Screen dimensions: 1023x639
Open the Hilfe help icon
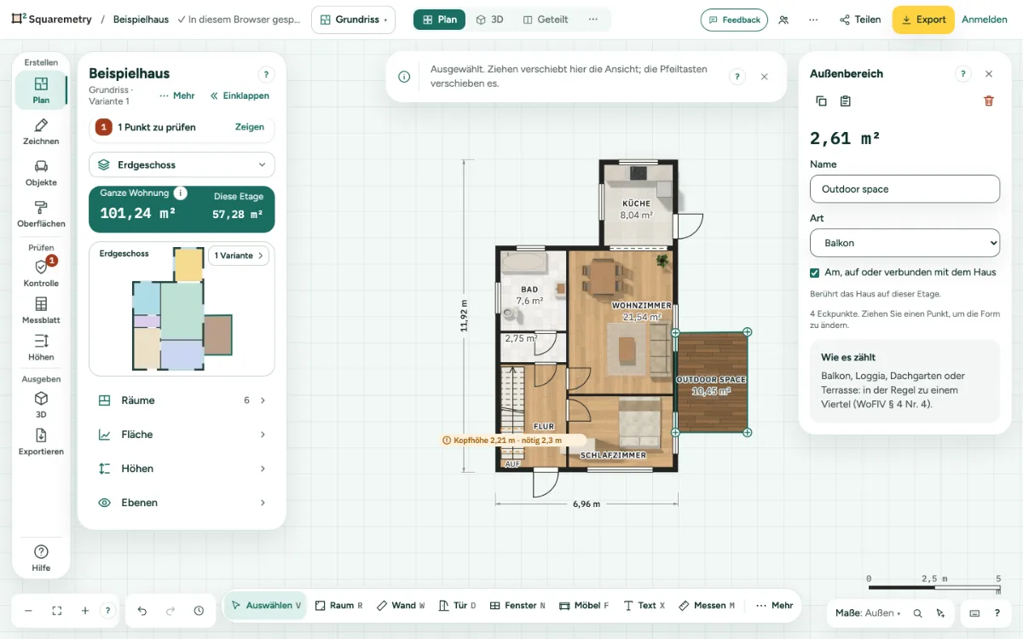click(x=41, y=557)
